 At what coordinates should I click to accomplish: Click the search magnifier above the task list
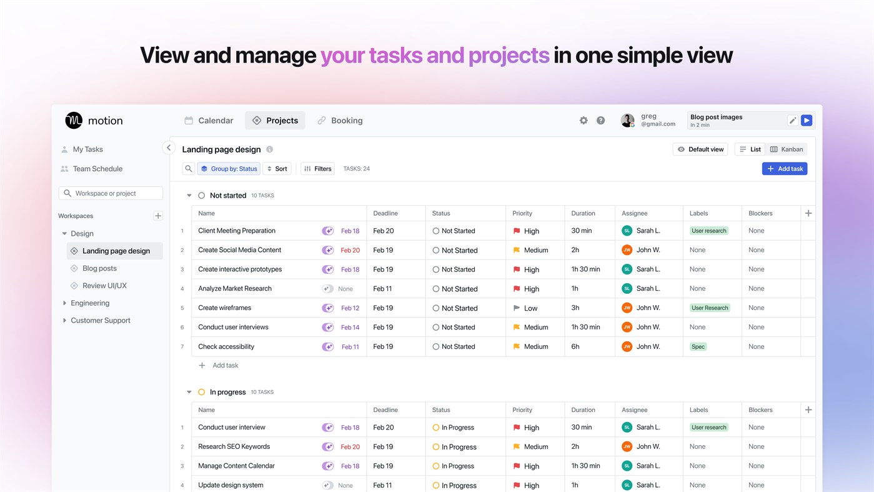[x=188, y=168]
